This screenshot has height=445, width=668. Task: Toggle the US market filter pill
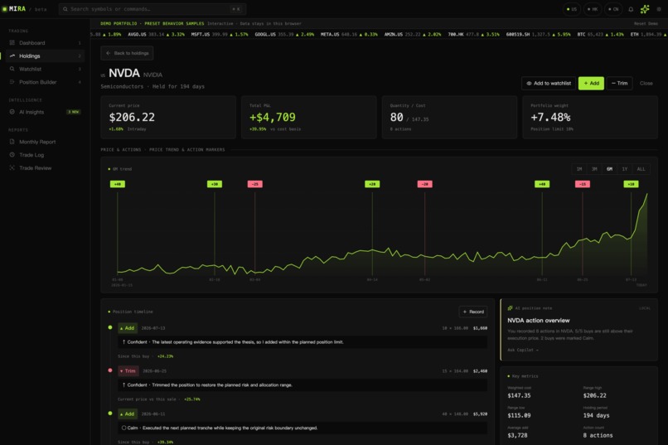point(572,9)
